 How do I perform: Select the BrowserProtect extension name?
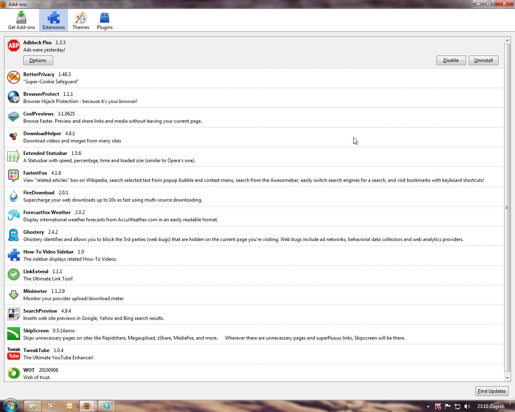coord(41,94)
